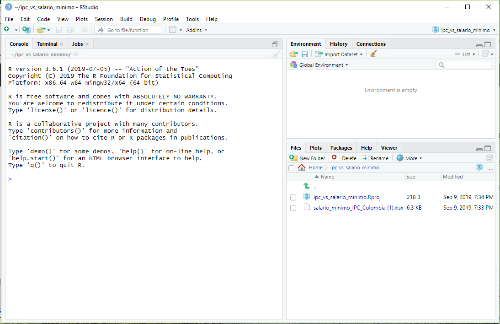Open the View menu

(63, 19)
